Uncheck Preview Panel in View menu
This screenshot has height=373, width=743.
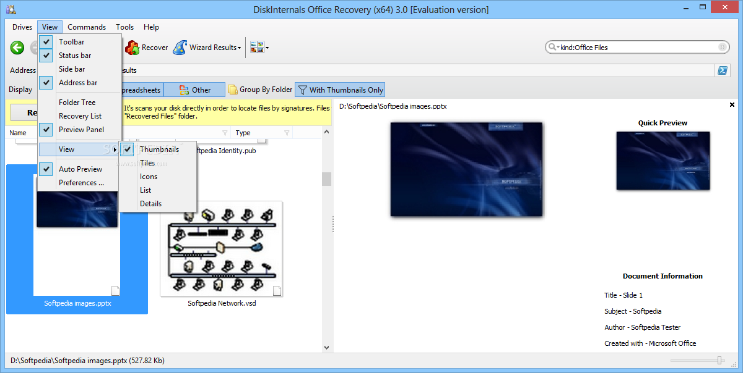tap(80, 130)
